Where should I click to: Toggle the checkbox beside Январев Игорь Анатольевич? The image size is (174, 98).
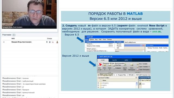click(x=4, y=42)
